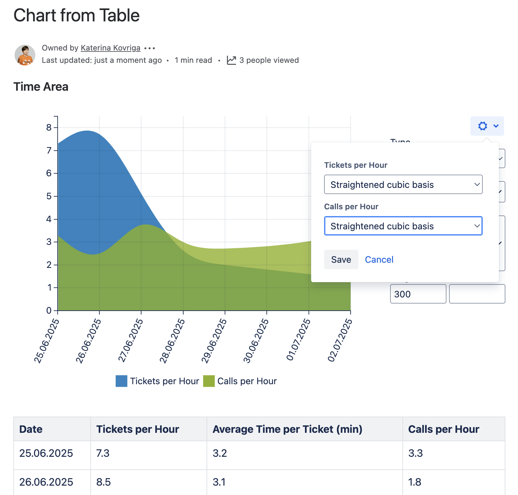
Task: Open the chart settings gear icon
Action: point(482,126)
